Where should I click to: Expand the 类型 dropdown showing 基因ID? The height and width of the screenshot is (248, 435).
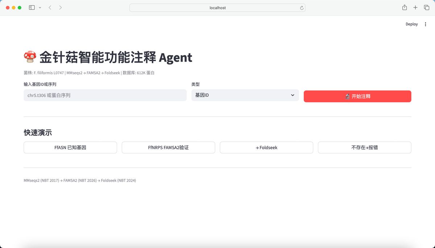245,95
